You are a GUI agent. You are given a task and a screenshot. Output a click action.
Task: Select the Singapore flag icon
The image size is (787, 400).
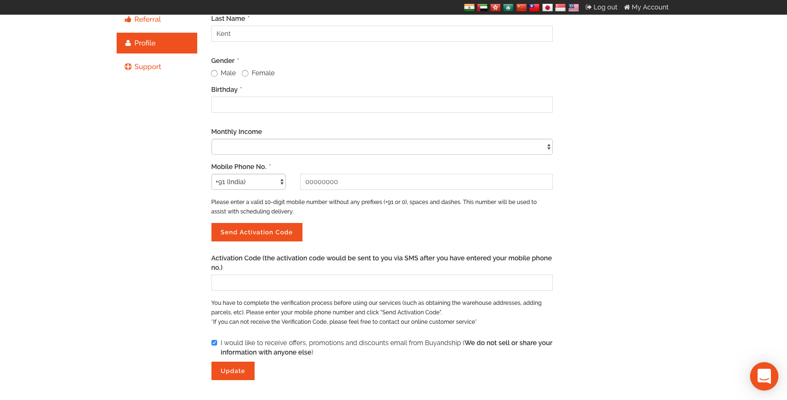(x=560, y=7)
